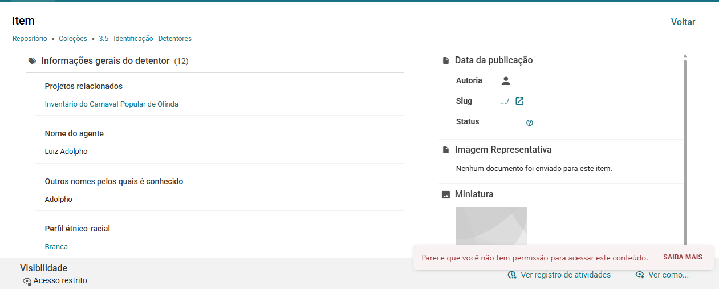Click the Projetos relacionados label
Image resolution: width=719 pixels, height=289 pixels.
tap(84, 86)
